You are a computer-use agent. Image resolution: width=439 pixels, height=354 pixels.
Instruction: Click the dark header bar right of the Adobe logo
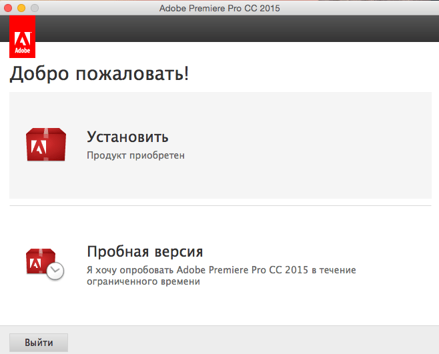tap(234, 30)
